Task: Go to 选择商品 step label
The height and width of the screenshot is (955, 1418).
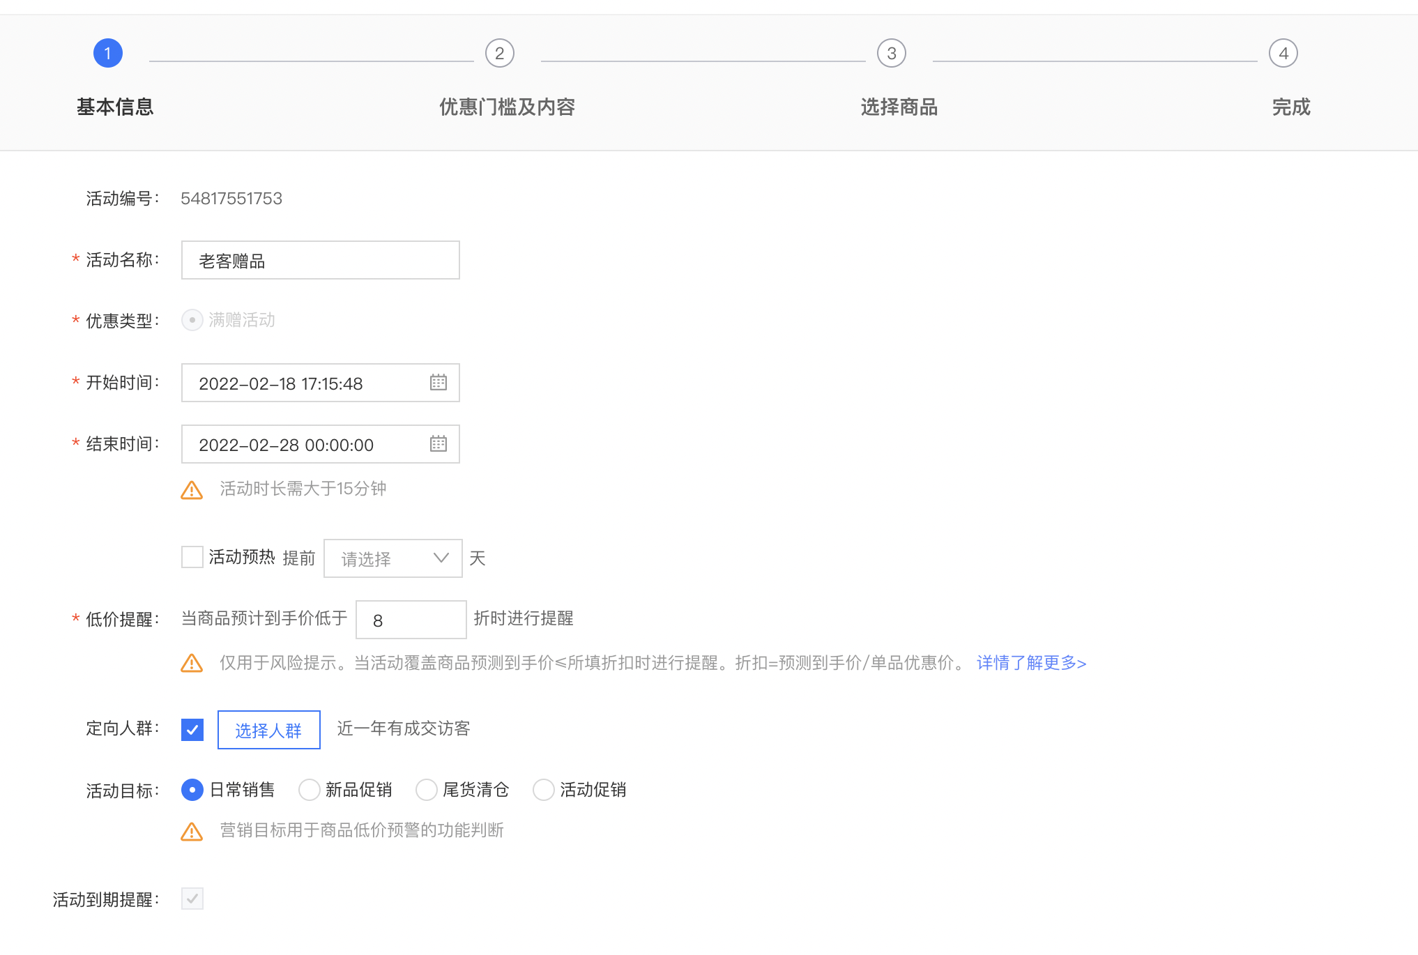Action: click(x=899, y=107)
